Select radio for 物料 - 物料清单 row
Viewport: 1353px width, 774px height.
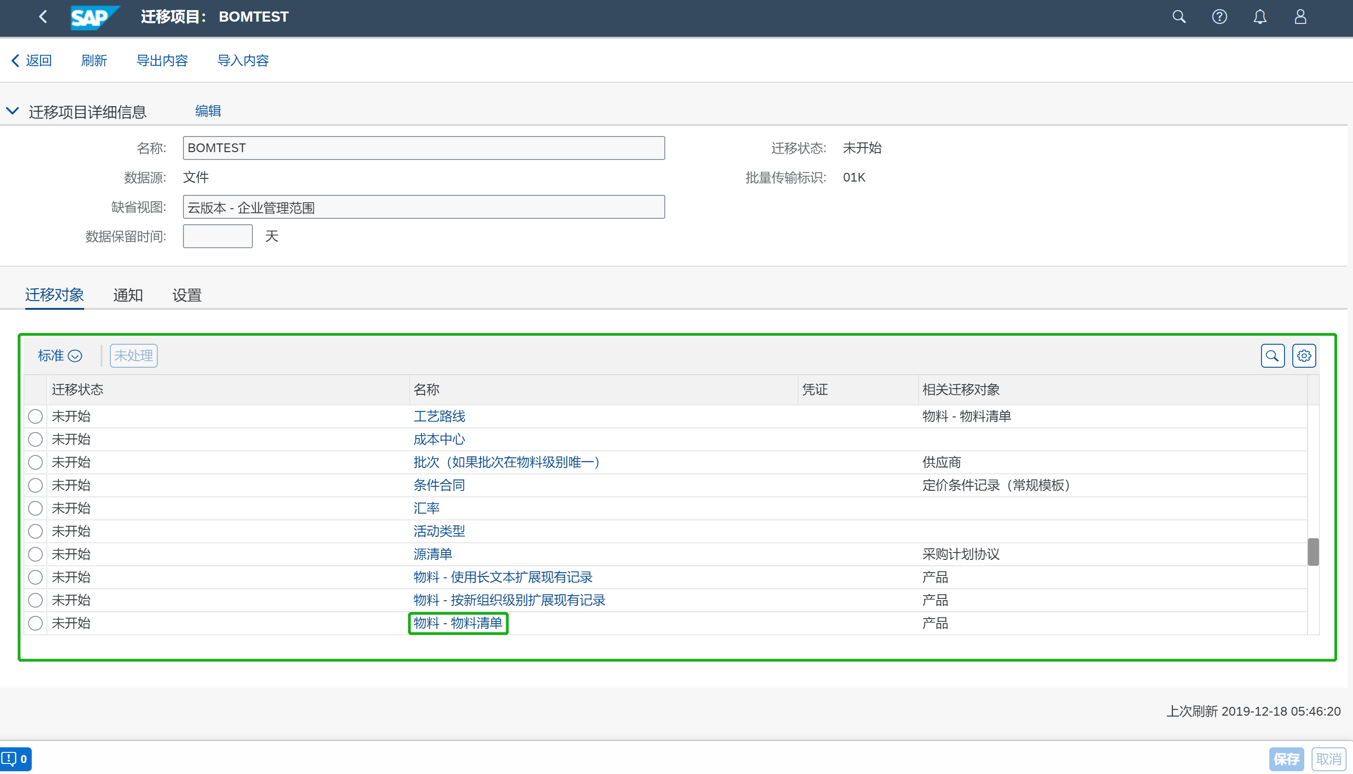click(x=35, y=623)
